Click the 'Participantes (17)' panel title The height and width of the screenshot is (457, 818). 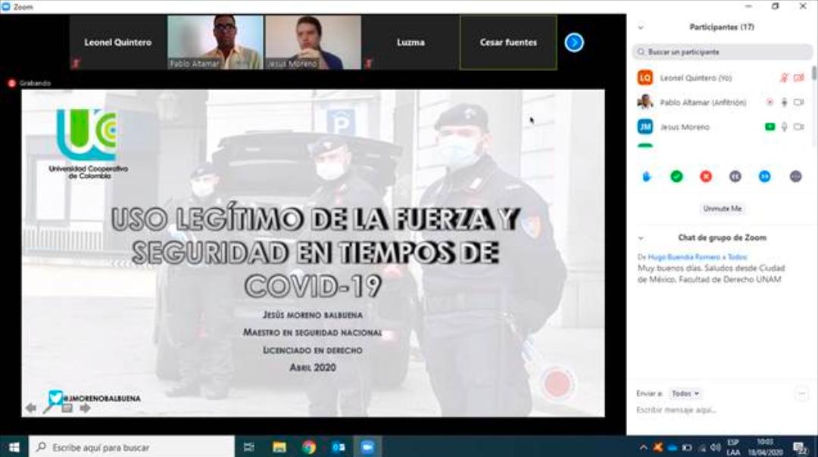[722, 27]
